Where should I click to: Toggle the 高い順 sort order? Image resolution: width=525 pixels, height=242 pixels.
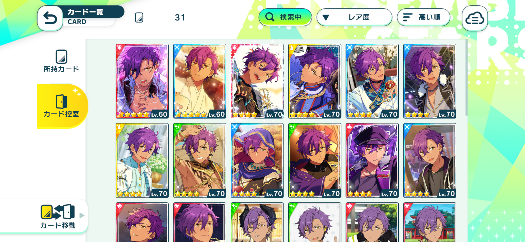pyautogui.click(x=423, y=17)
